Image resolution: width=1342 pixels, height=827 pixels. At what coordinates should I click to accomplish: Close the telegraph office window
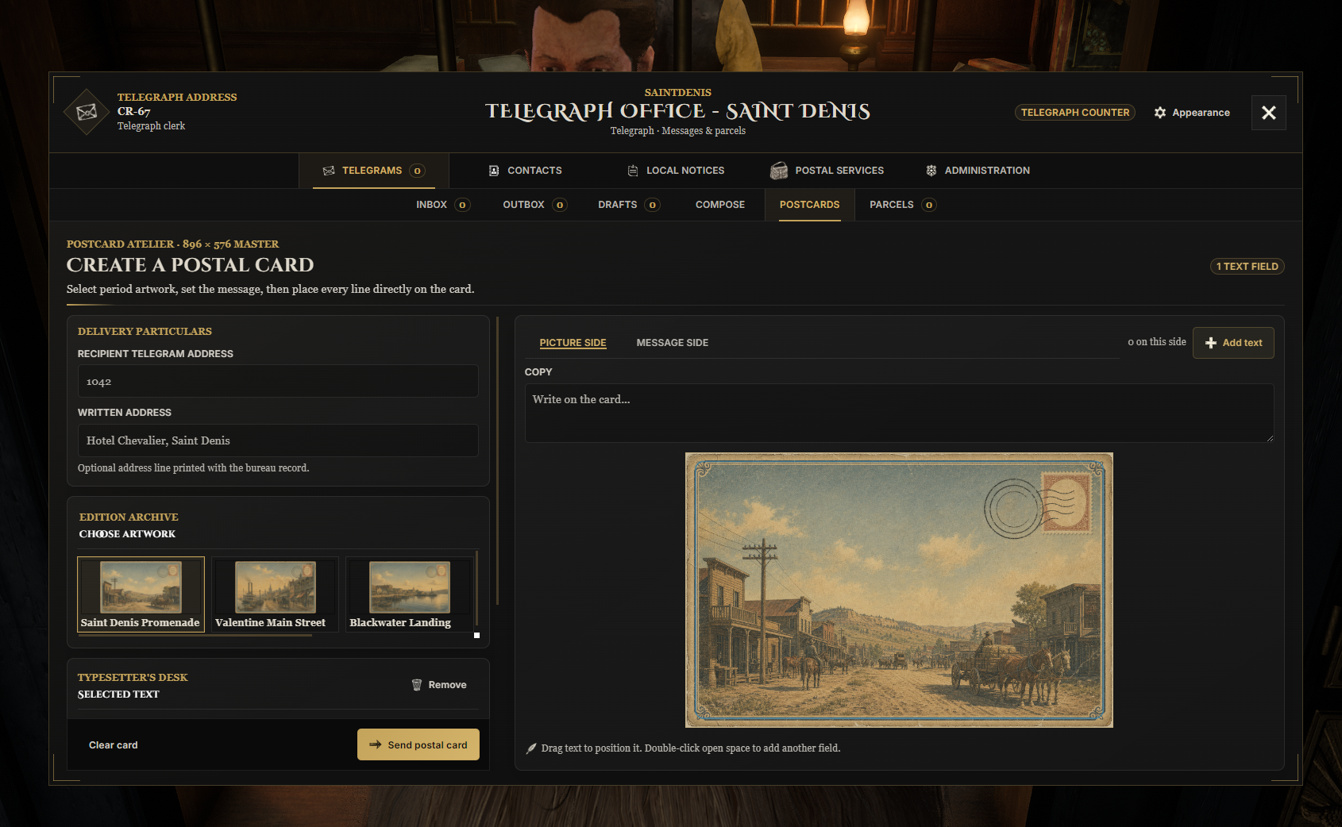coord(1269,113)
